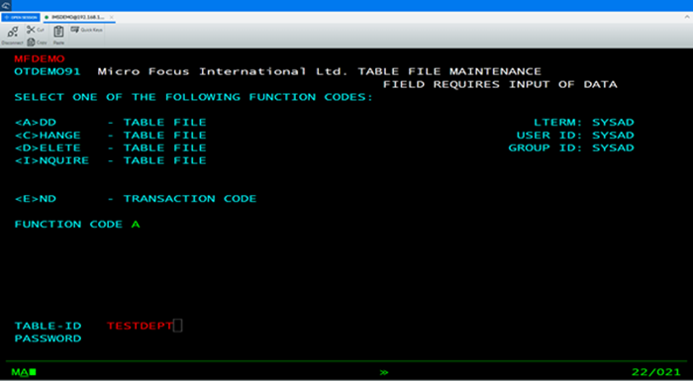Image resolution: width=693 pixels, height=381 pixels.
Task: Click the OPEN SESSION button
Action: point(21,17)
